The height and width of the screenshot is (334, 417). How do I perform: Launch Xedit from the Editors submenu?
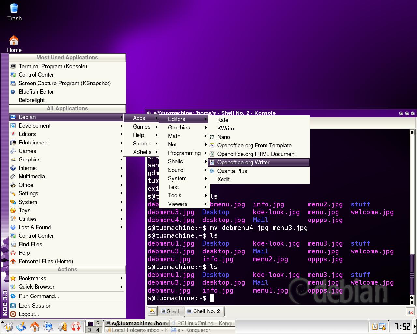pos(259,179)
